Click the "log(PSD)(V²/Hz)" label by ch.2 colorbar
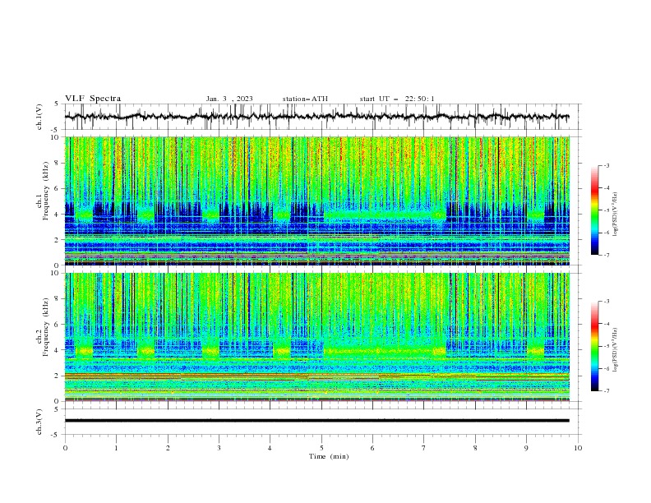Screen dimensions: 651x503 click(x=616, y=350)
